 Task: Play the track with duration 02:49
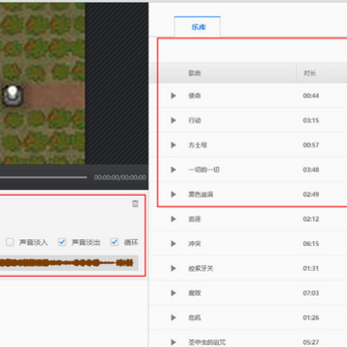(x=173, y=195)
